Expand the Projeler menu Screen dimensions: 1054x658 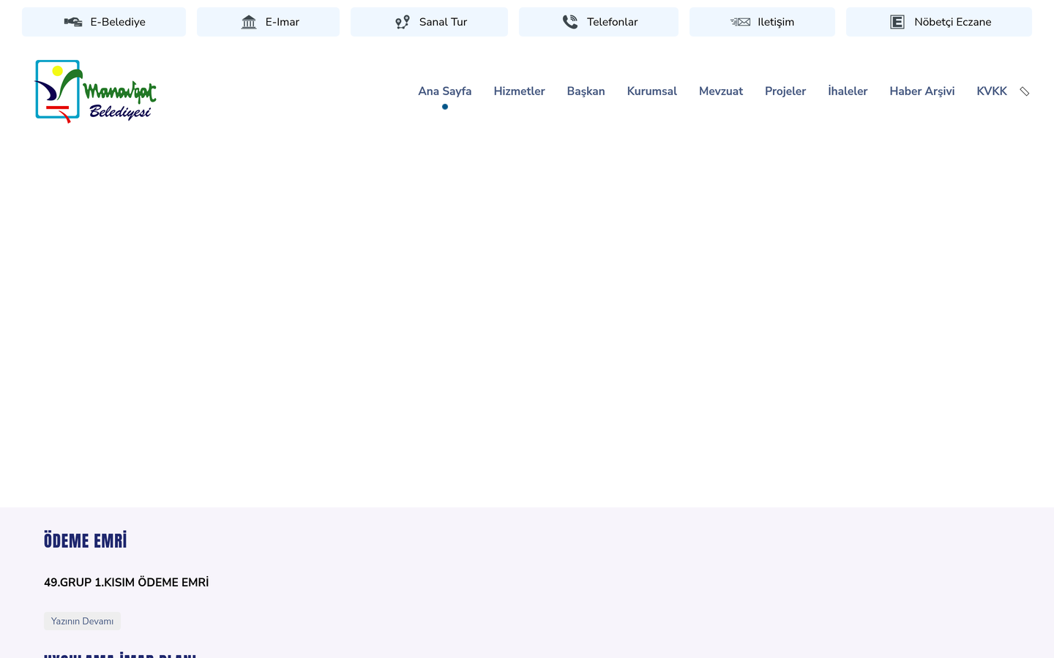785,91
